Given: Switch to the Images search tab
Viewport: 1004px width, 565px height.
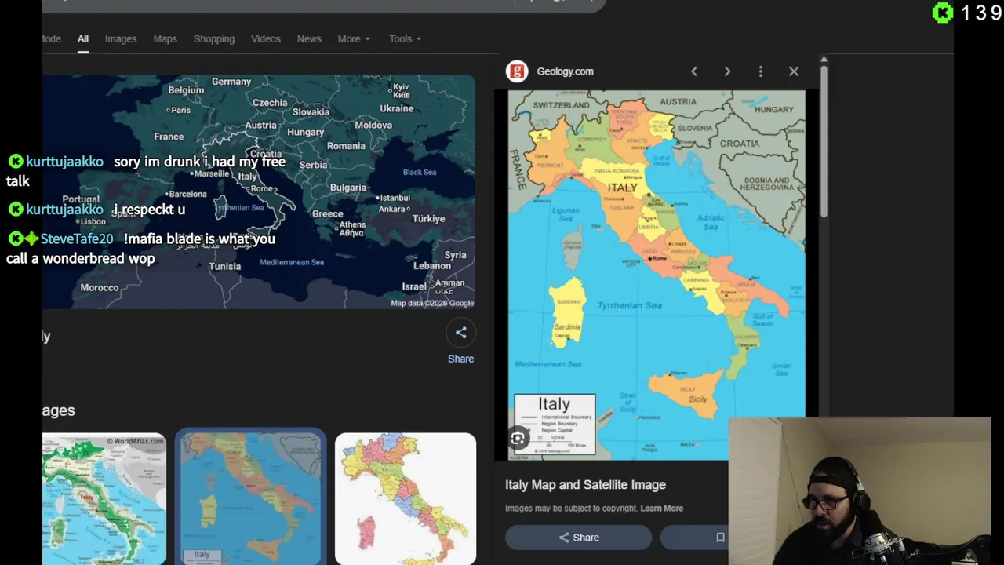Looking at the screenshot, I should point(121,38).
